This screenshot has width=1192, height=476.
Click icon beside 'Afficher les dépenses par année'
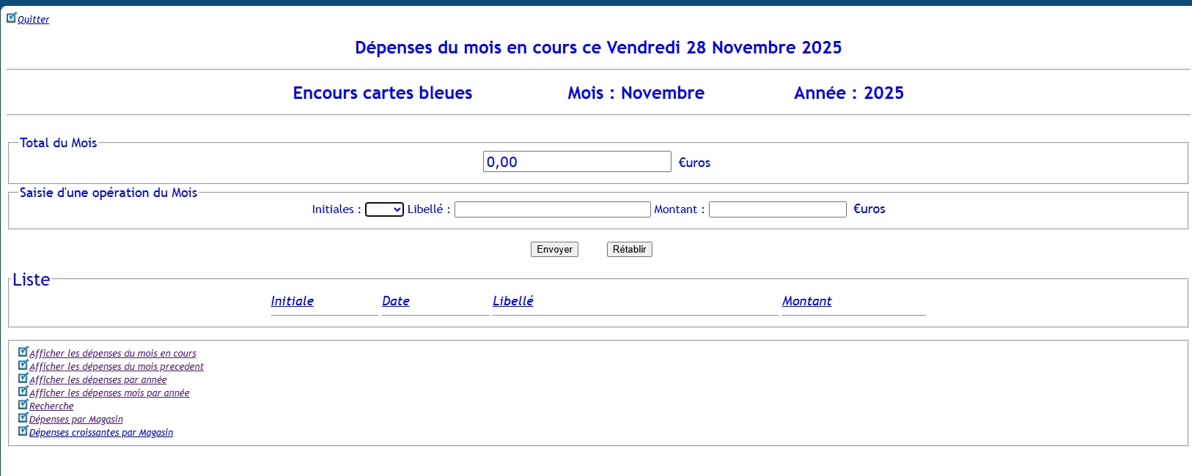[x=23, y=379]
